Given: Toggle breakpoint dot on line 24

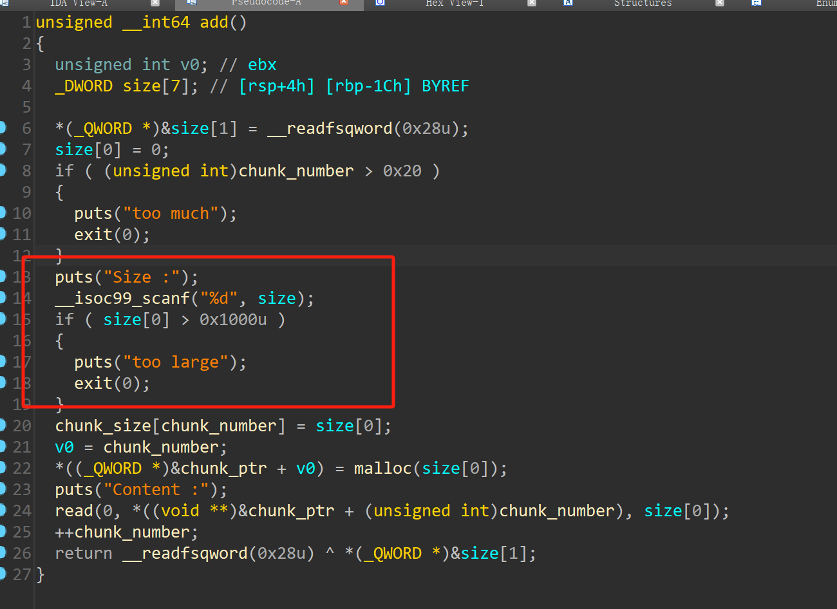Looking at the screenshot, I should coord(3,511).
